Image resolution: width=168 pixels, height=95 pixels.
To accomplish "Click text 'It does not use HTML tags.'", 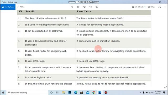I will tap(91, 61).
